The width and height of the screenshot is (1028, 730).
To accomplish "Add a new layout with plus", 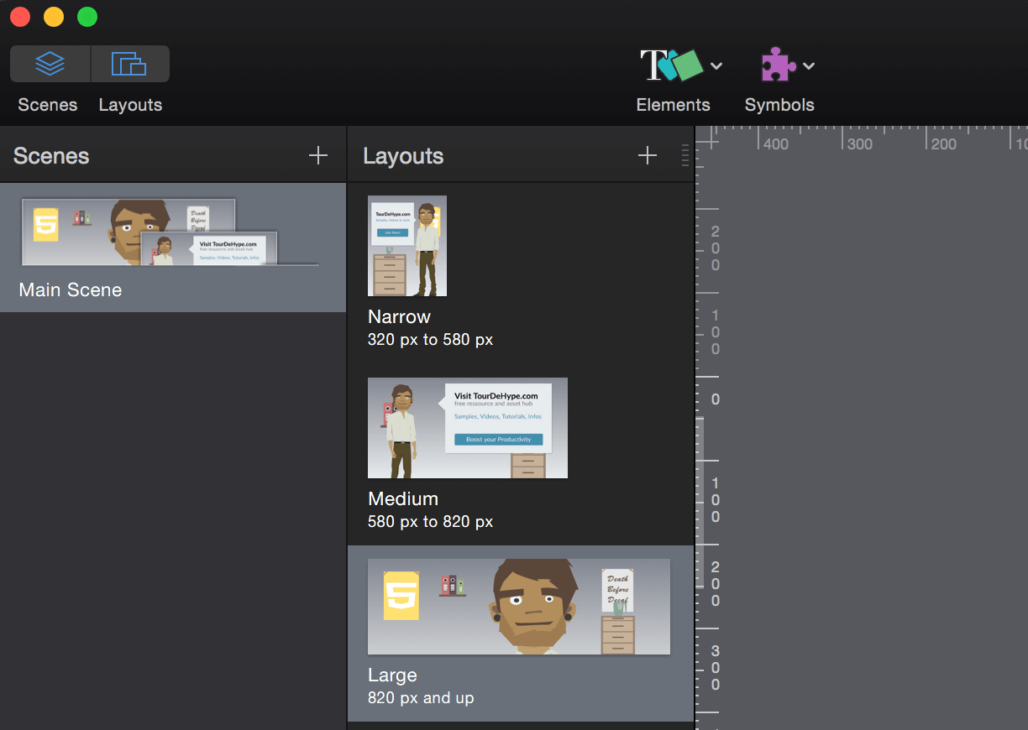I will coord(647,155).
